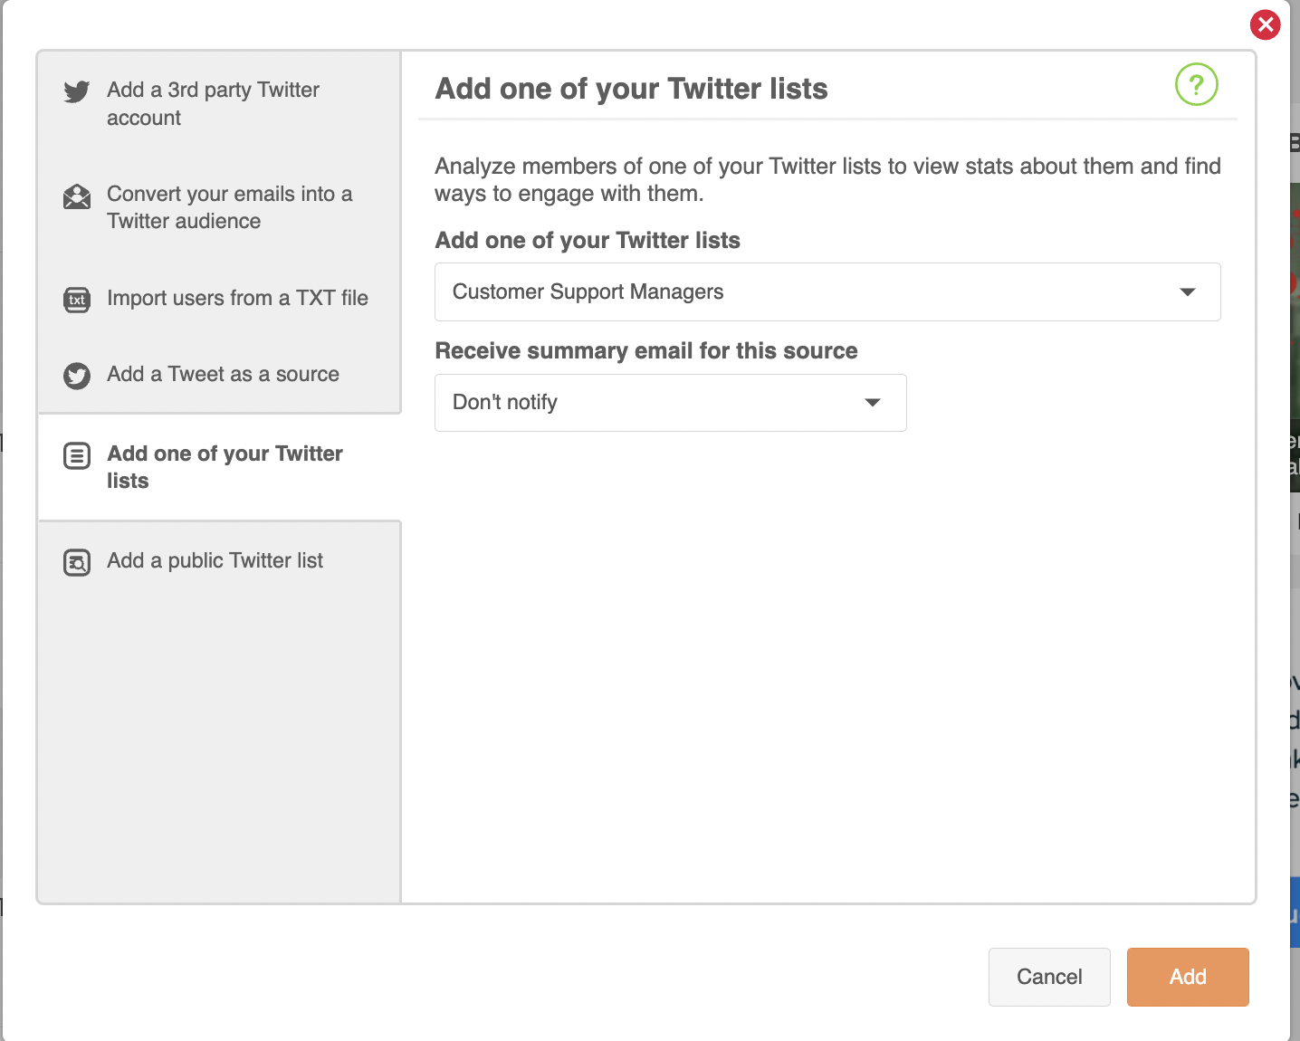Click the search list icon for public Twitter list
The height and width of the screenshot is (1041, 1300).
[77, 563]
